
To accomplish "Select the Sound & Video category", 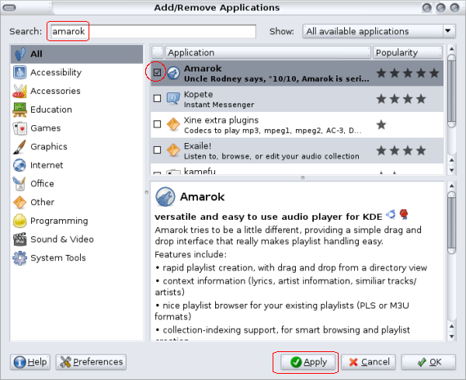I will [77, 239].
